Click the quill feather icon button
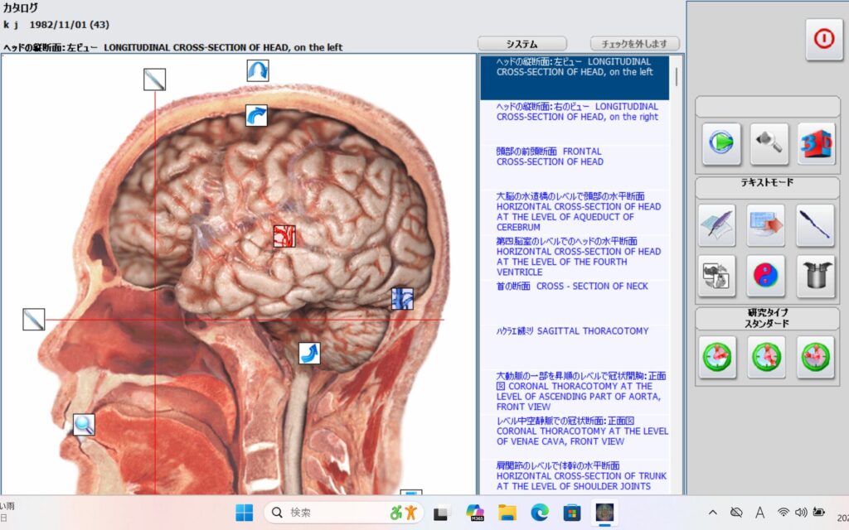 [717, 226]
